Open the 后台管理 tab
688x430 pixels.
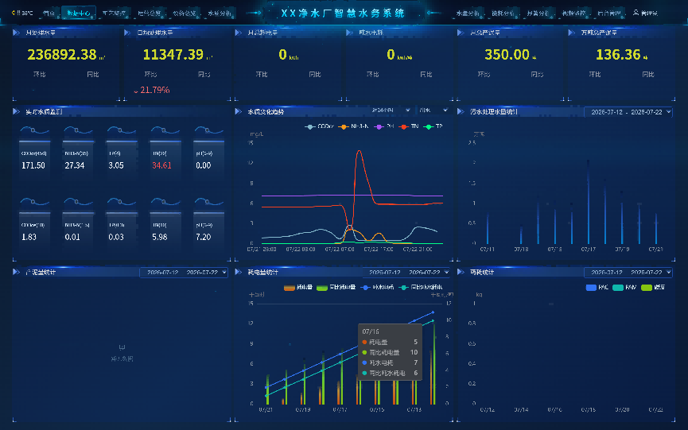point(609,14)
